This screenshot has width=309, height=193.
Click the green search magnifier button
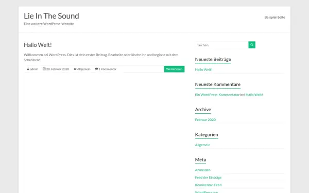(252, 45)
